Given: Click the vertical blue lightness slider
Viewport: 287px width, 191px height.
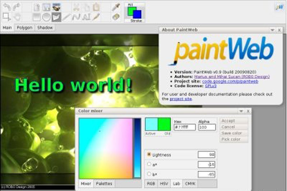Looking at the screenshot, I should [x=137, y=148].
